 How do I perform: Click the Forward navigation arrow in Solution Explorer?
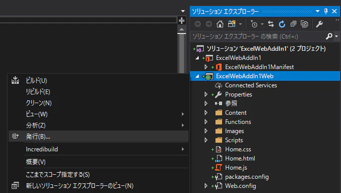coord(209,24)
